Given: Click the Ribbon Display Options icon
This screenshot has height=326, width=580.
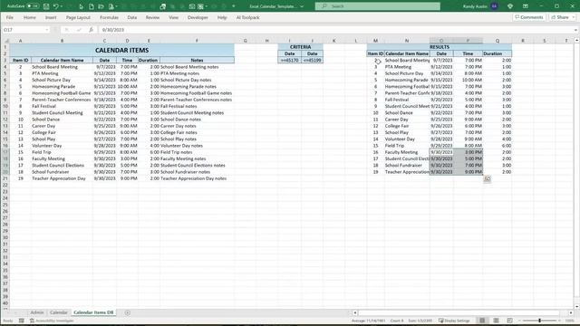Looking at the screenshot, I should pyautogui.click(x=526, y=6).
